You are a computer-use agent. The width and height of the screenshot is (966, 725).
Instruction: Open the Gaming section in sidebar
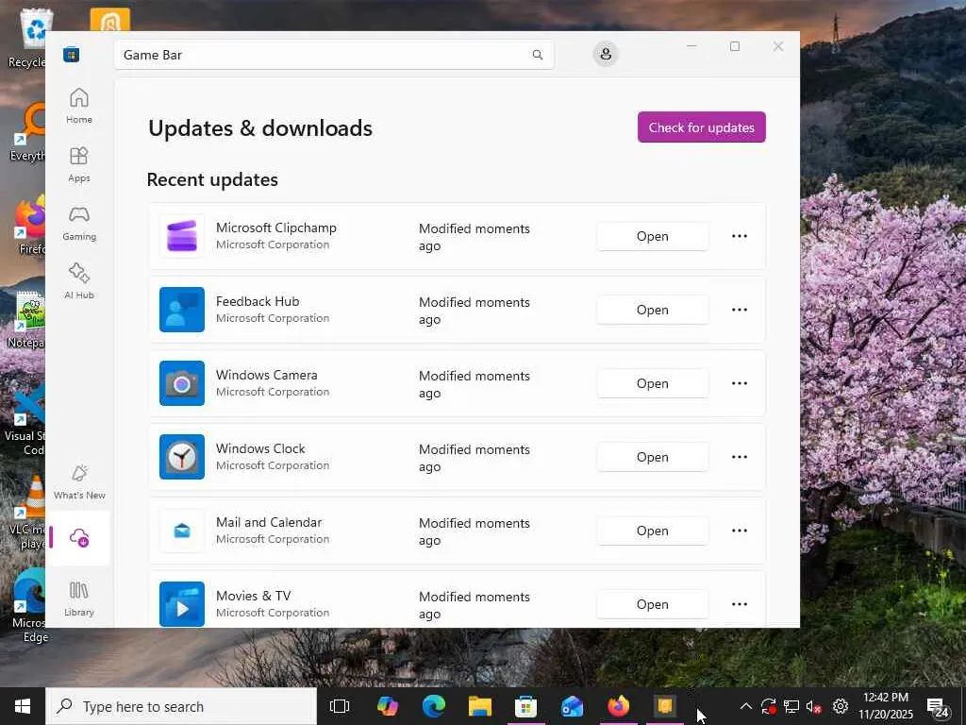[x=79, y=223]
